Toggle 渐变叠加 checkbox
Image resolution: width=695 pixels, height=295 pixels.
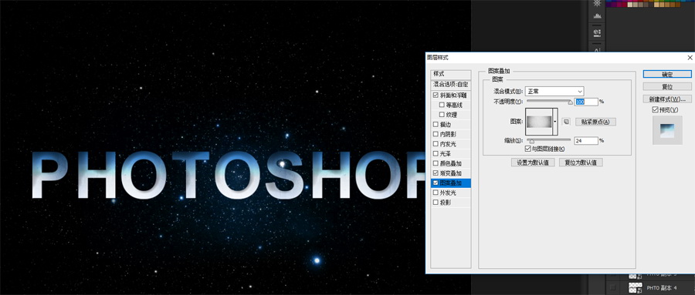coord(436,173)
